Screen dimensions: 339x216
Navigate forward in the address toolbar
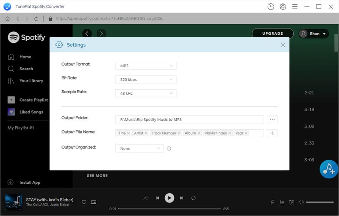coord(27,19)
